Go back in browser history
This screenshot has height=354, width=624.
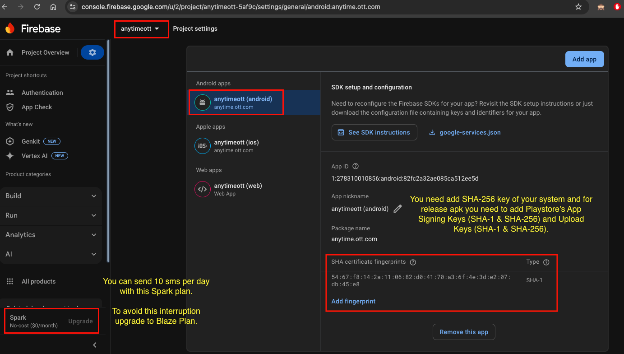[x=5, y=7]
